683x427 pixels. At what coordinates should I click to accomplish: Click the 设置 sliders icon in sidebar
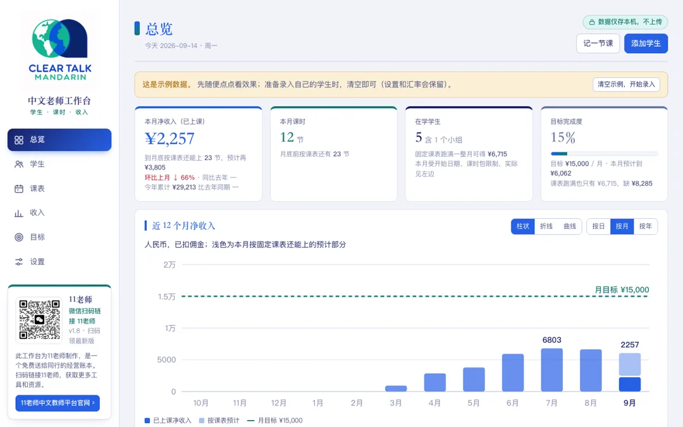(x=19, y=262)
